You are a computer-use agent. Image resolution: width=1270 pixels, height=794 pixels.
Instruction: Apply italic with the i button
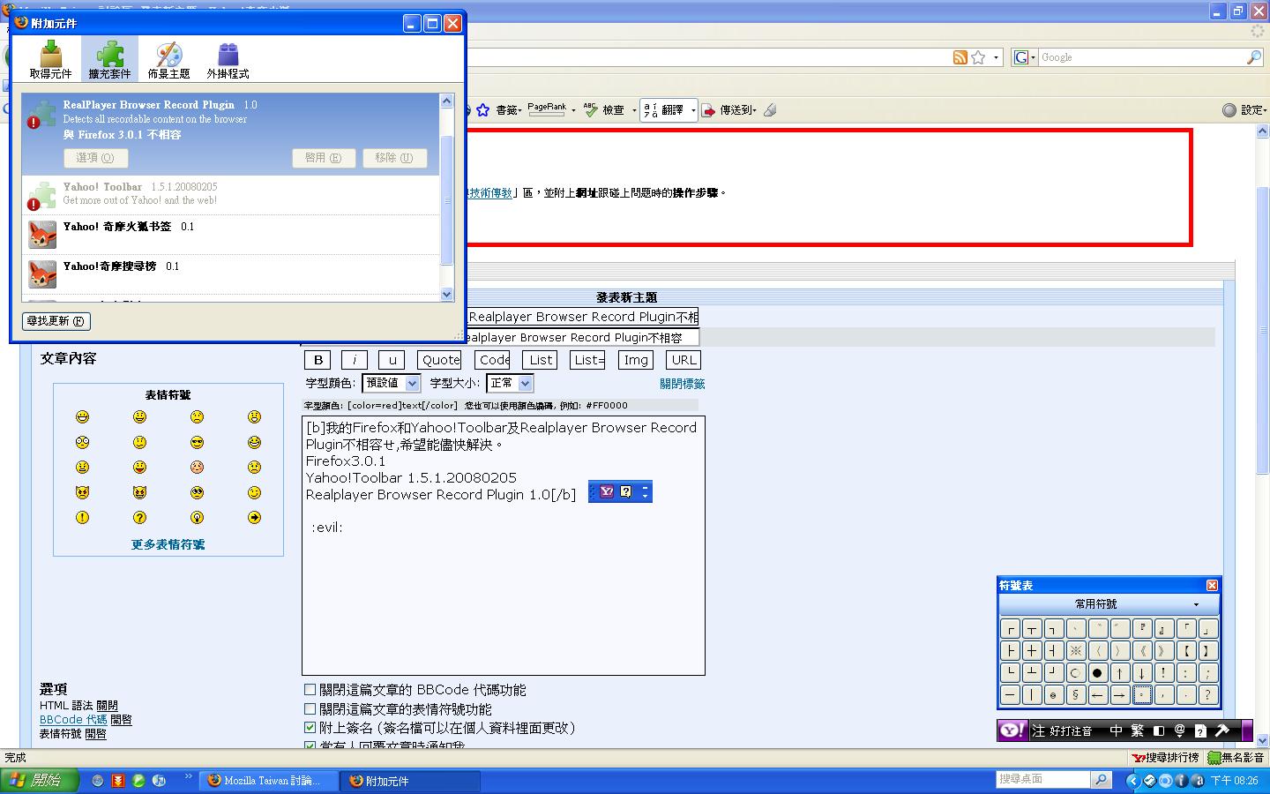click(355, 360)
